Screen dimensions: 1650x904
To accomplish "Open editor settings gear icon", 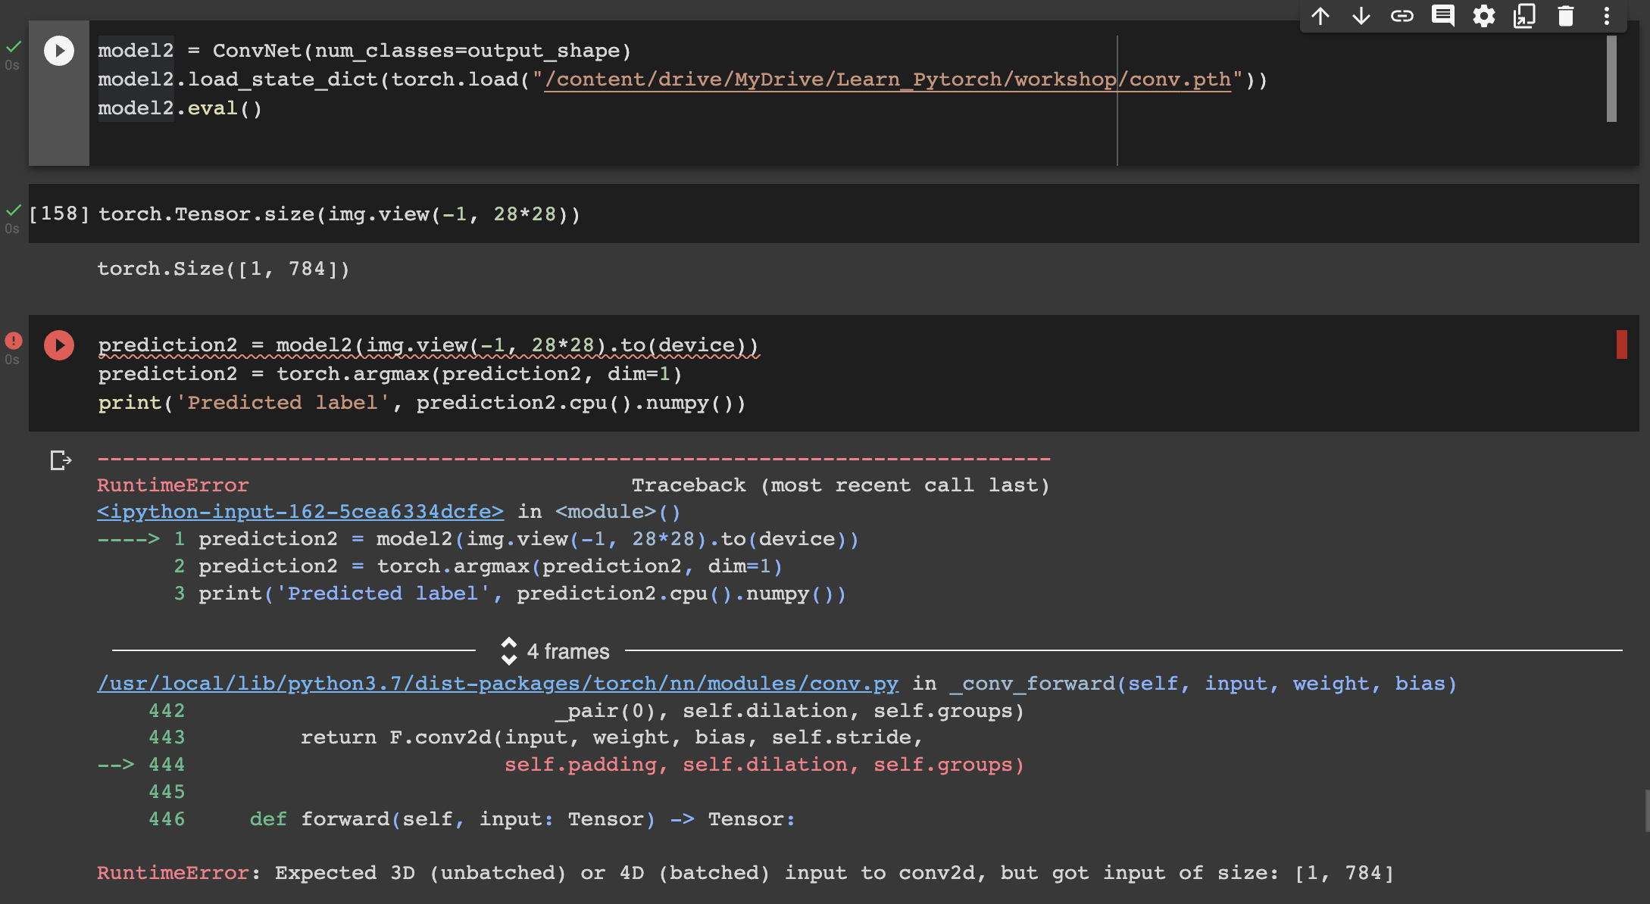I will (x=1484, y=16).
